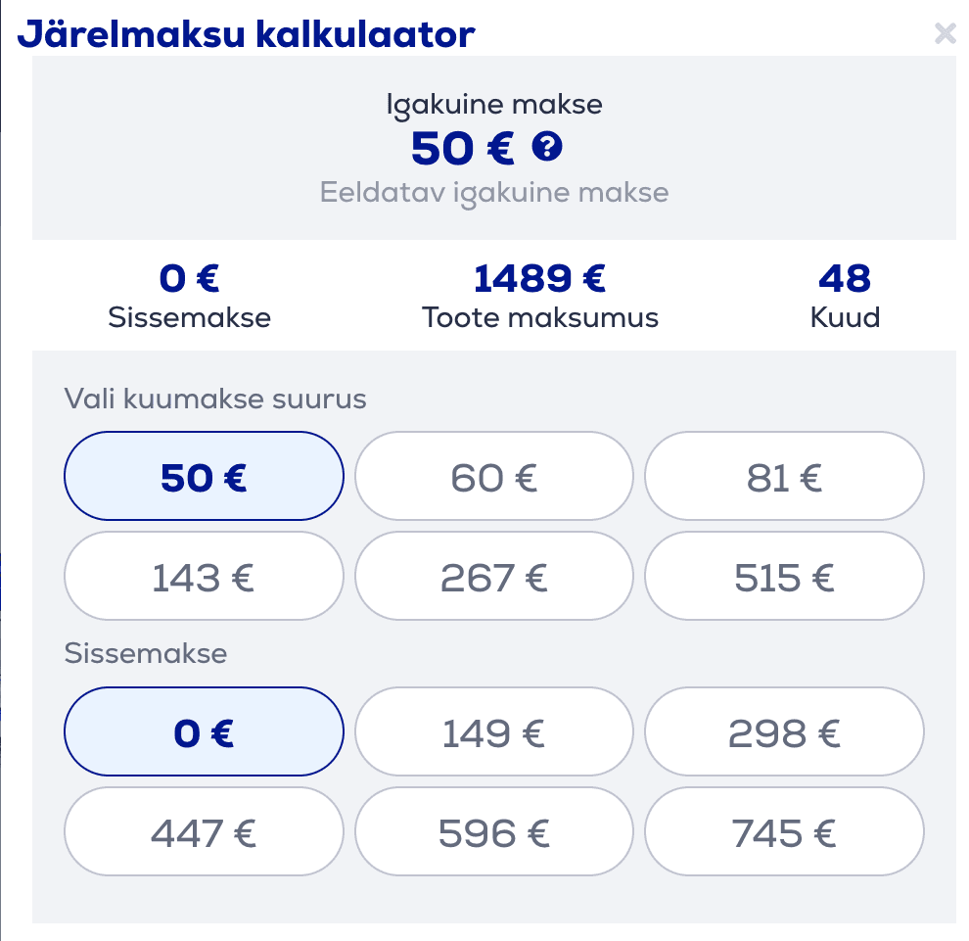The image size is (969, 941).
Task: Pick the 81 € monthly payment
Action: [x=784, y=477]
